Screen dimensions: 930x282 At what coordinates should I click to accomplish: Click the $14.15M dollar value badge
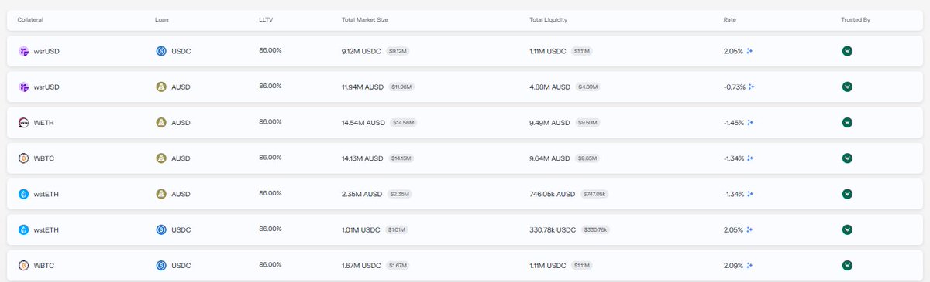401,158
